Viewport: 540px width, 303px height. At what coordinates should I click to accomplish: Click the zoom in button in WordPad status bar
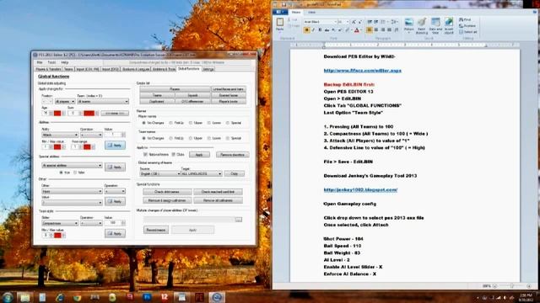click(529, 286)
